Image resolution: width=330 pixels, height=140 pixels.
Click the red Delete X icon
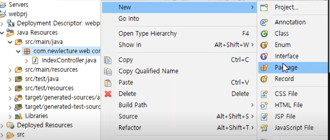point(108,94)
